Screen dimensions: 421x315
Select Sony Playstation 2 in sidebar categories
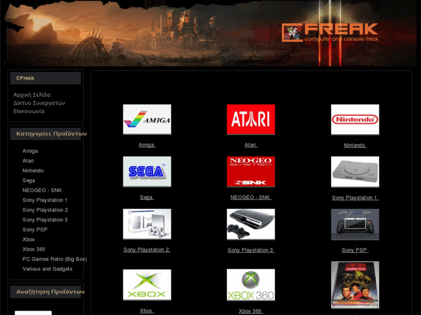pos(45,210)
